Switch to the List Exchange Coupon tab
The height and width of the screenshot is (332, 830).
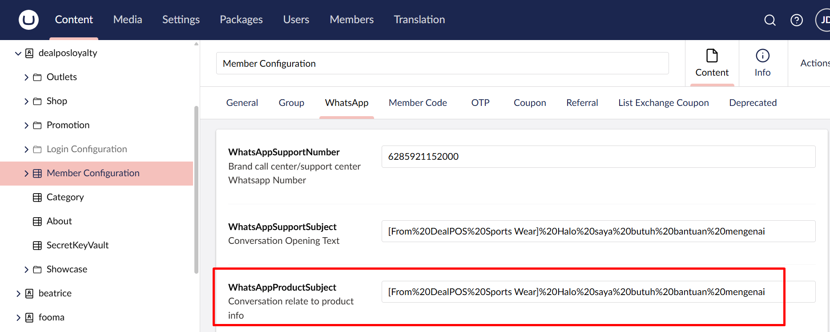coord(663,103)
